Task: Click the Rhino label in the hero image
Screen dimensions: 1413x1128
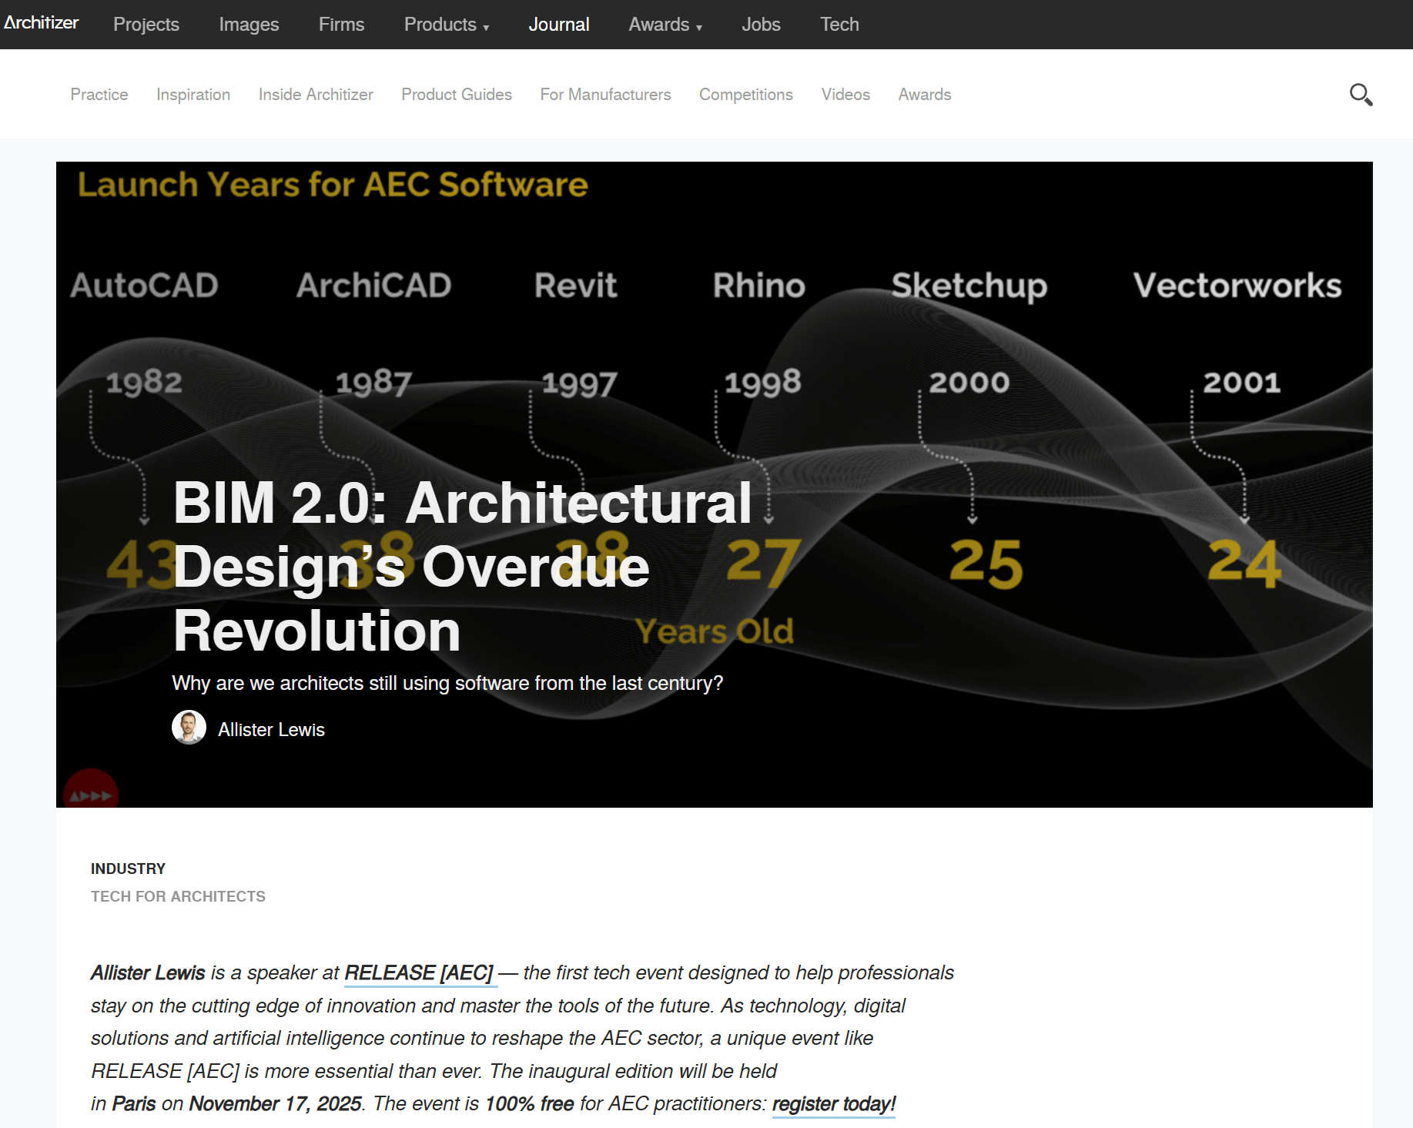Action: (759, 286)
